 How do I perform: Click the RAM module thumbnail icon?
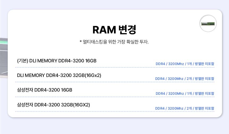point(208,23)
